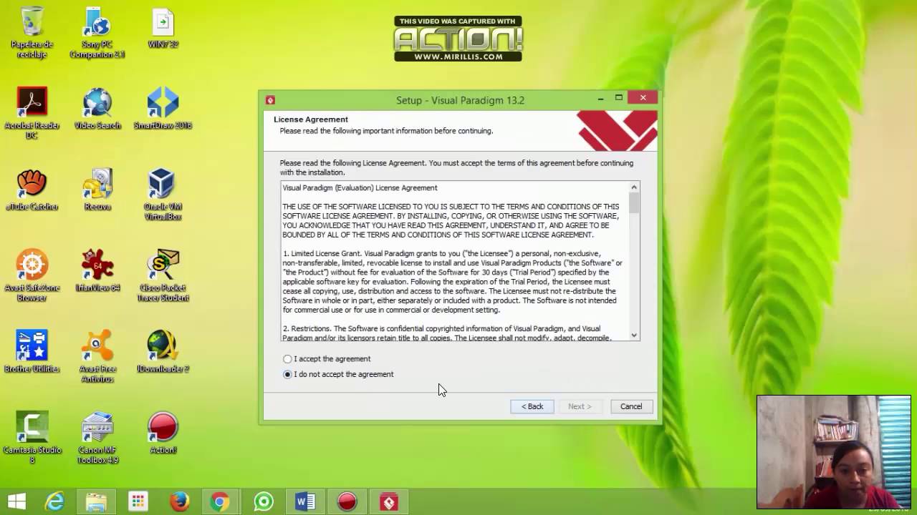Minimize the Setup window
Screen dimensions: 917x515
click(600, 99)
